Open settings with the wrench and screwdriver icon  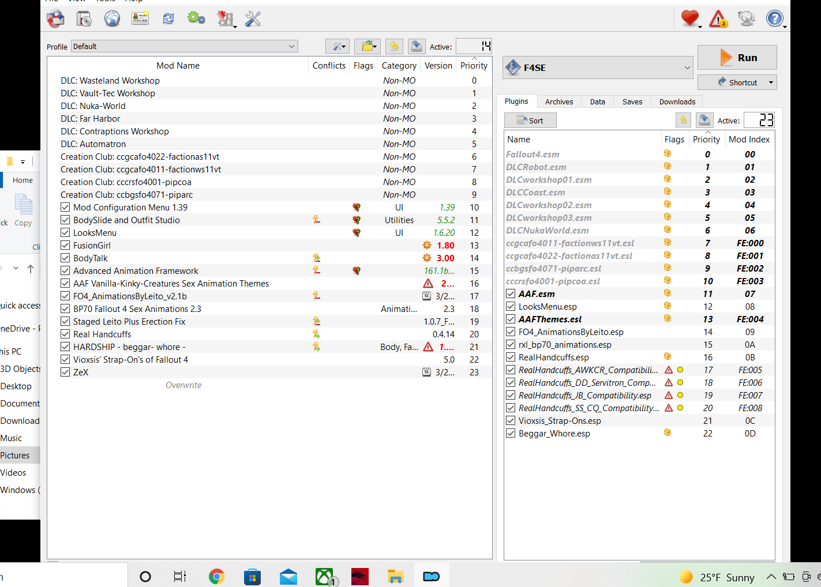[x=253, y=19]
